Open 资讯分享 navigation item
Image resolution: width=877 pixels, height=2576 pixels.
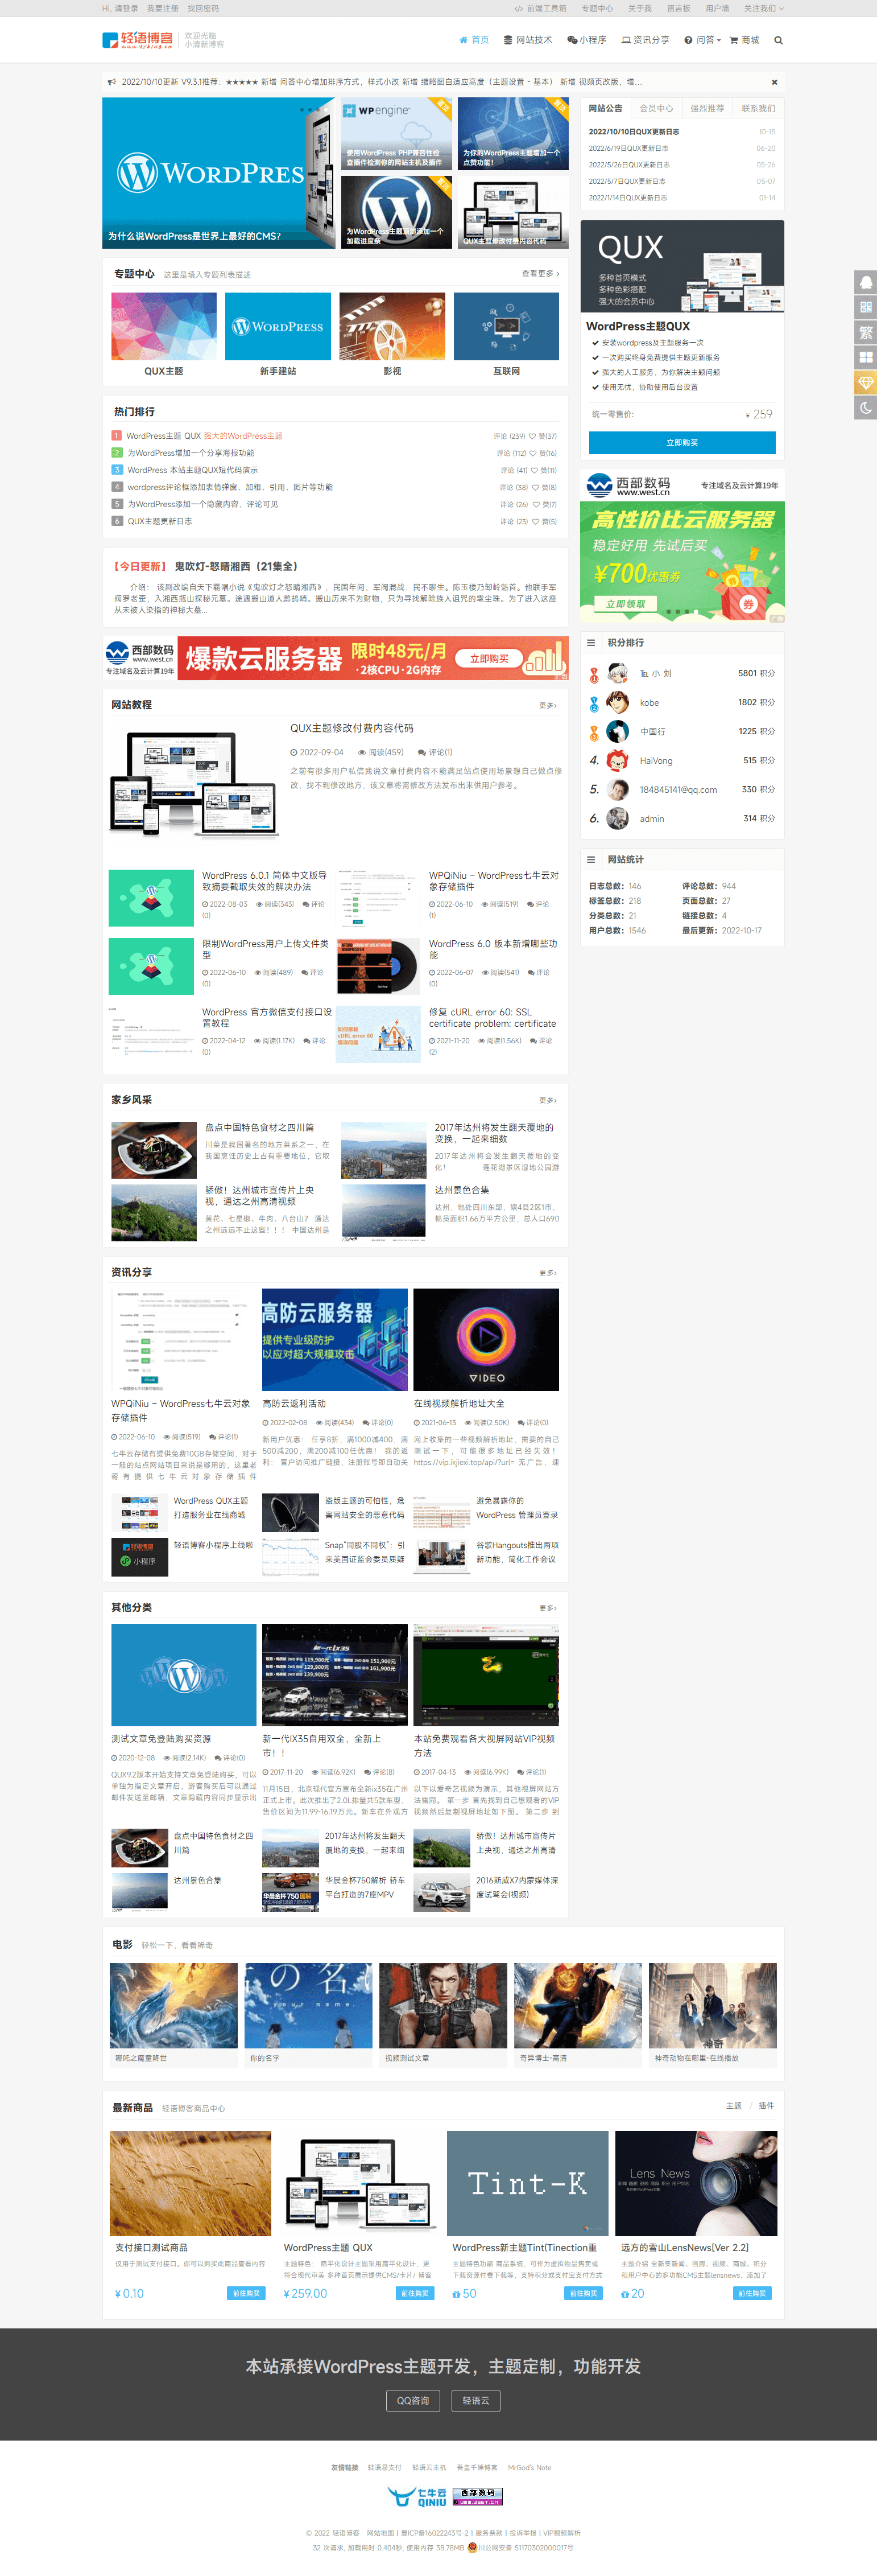point(646,40)
